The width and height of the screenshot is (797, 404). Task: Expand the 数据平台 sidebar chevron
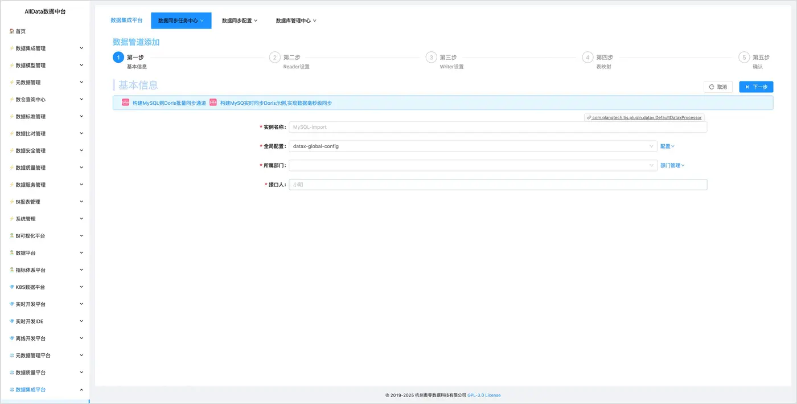(81, 253)
